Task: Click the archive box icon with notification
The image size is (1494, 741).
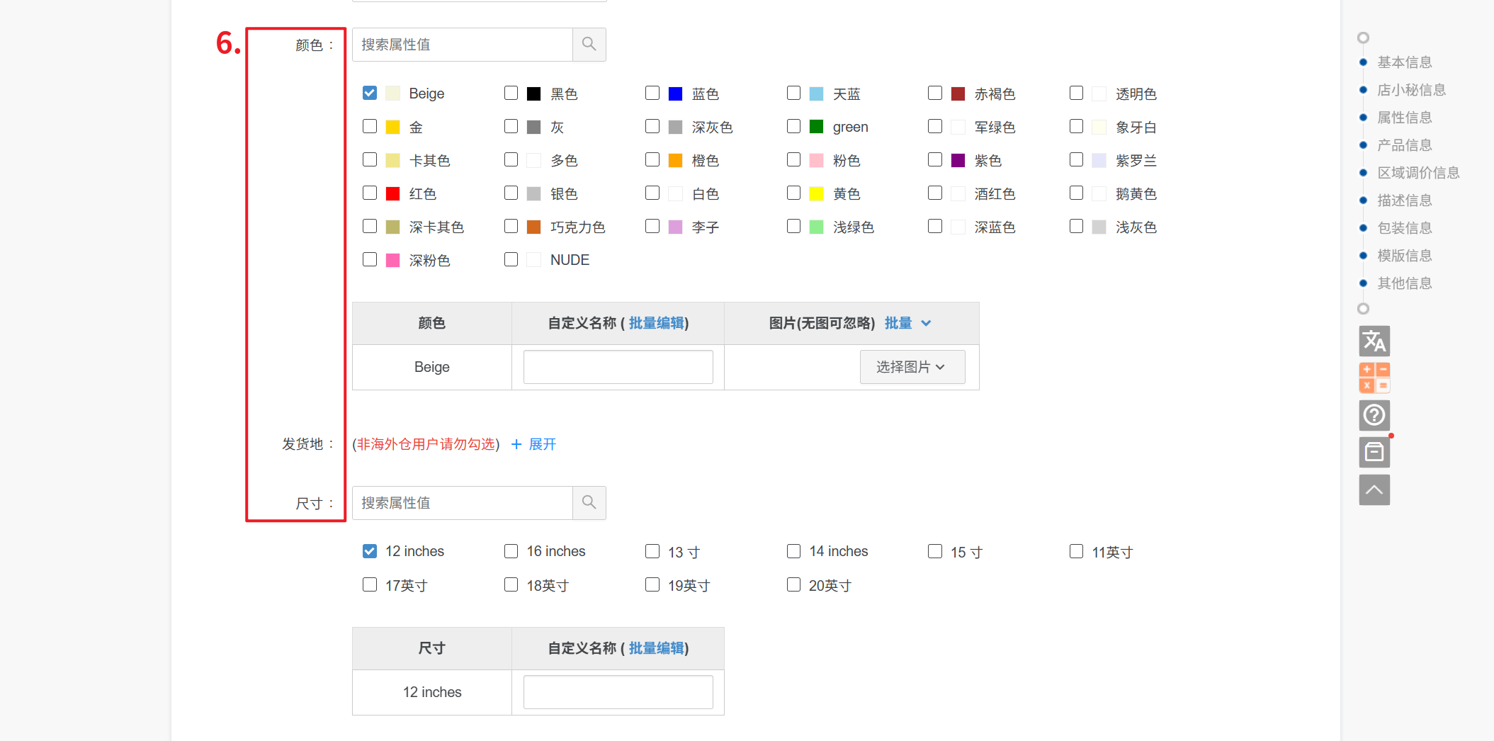Action: pos(1374,452)
